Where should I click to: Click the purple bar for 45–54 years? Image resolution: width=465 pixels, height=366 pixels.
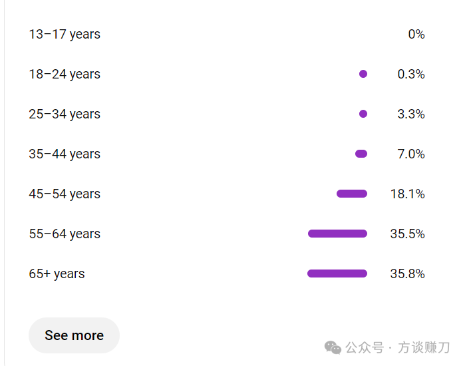coord(352,194)
